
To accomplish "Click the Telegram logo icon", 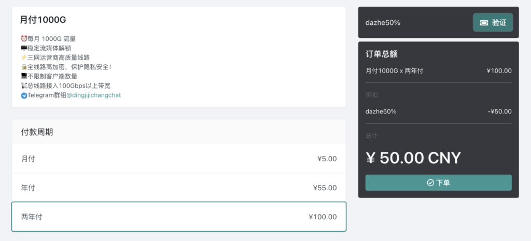I will click(x=24, y=95).
